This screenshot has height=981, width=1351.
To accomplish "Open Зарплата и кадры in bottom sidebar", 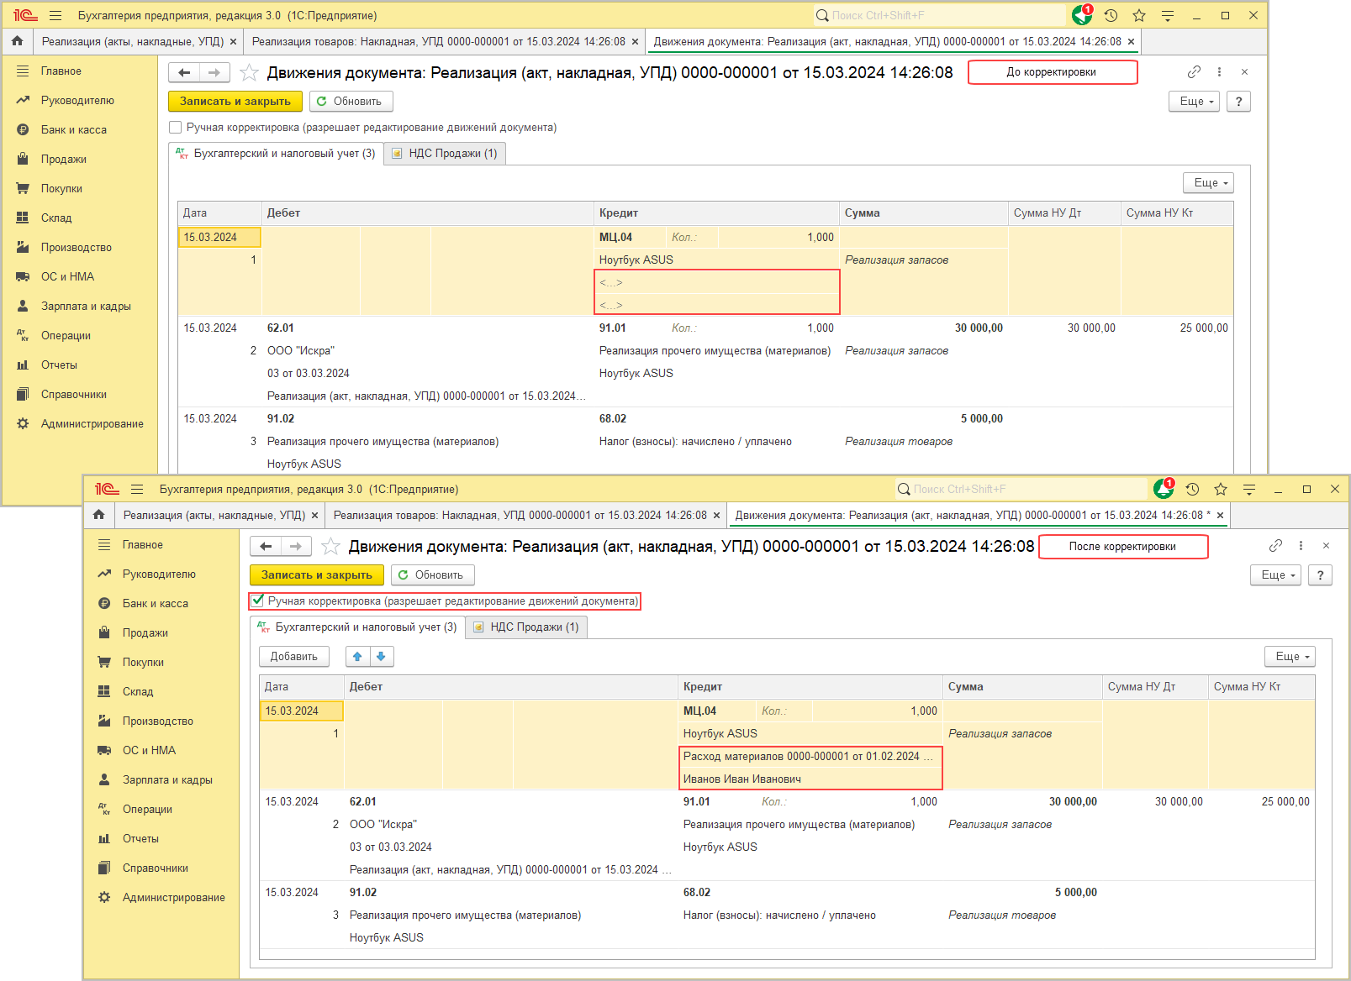I will (x=167, y=780).
